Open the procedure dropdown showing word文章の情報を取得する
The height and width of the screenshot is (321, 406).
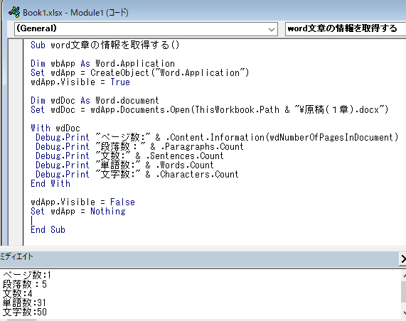point(346,28)
